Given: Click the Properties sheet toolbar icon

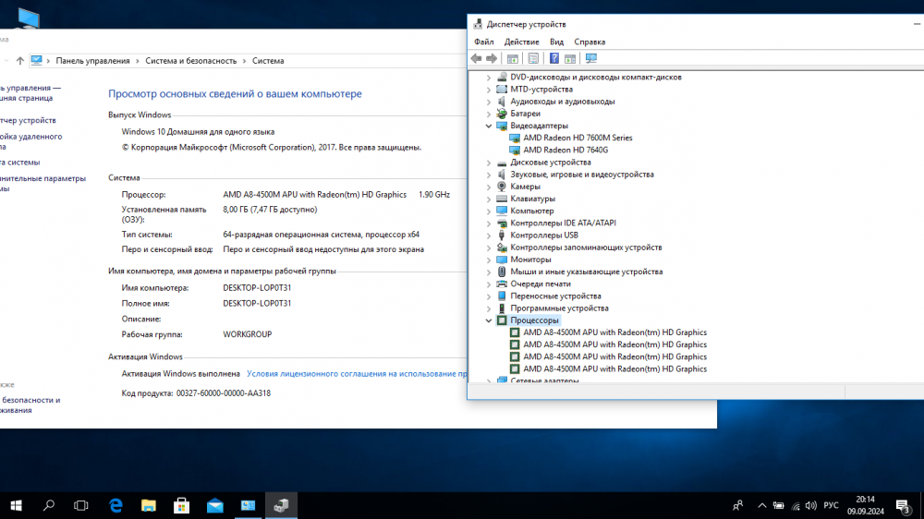Looking at the screenshot, I should click(x=533, y=58).
